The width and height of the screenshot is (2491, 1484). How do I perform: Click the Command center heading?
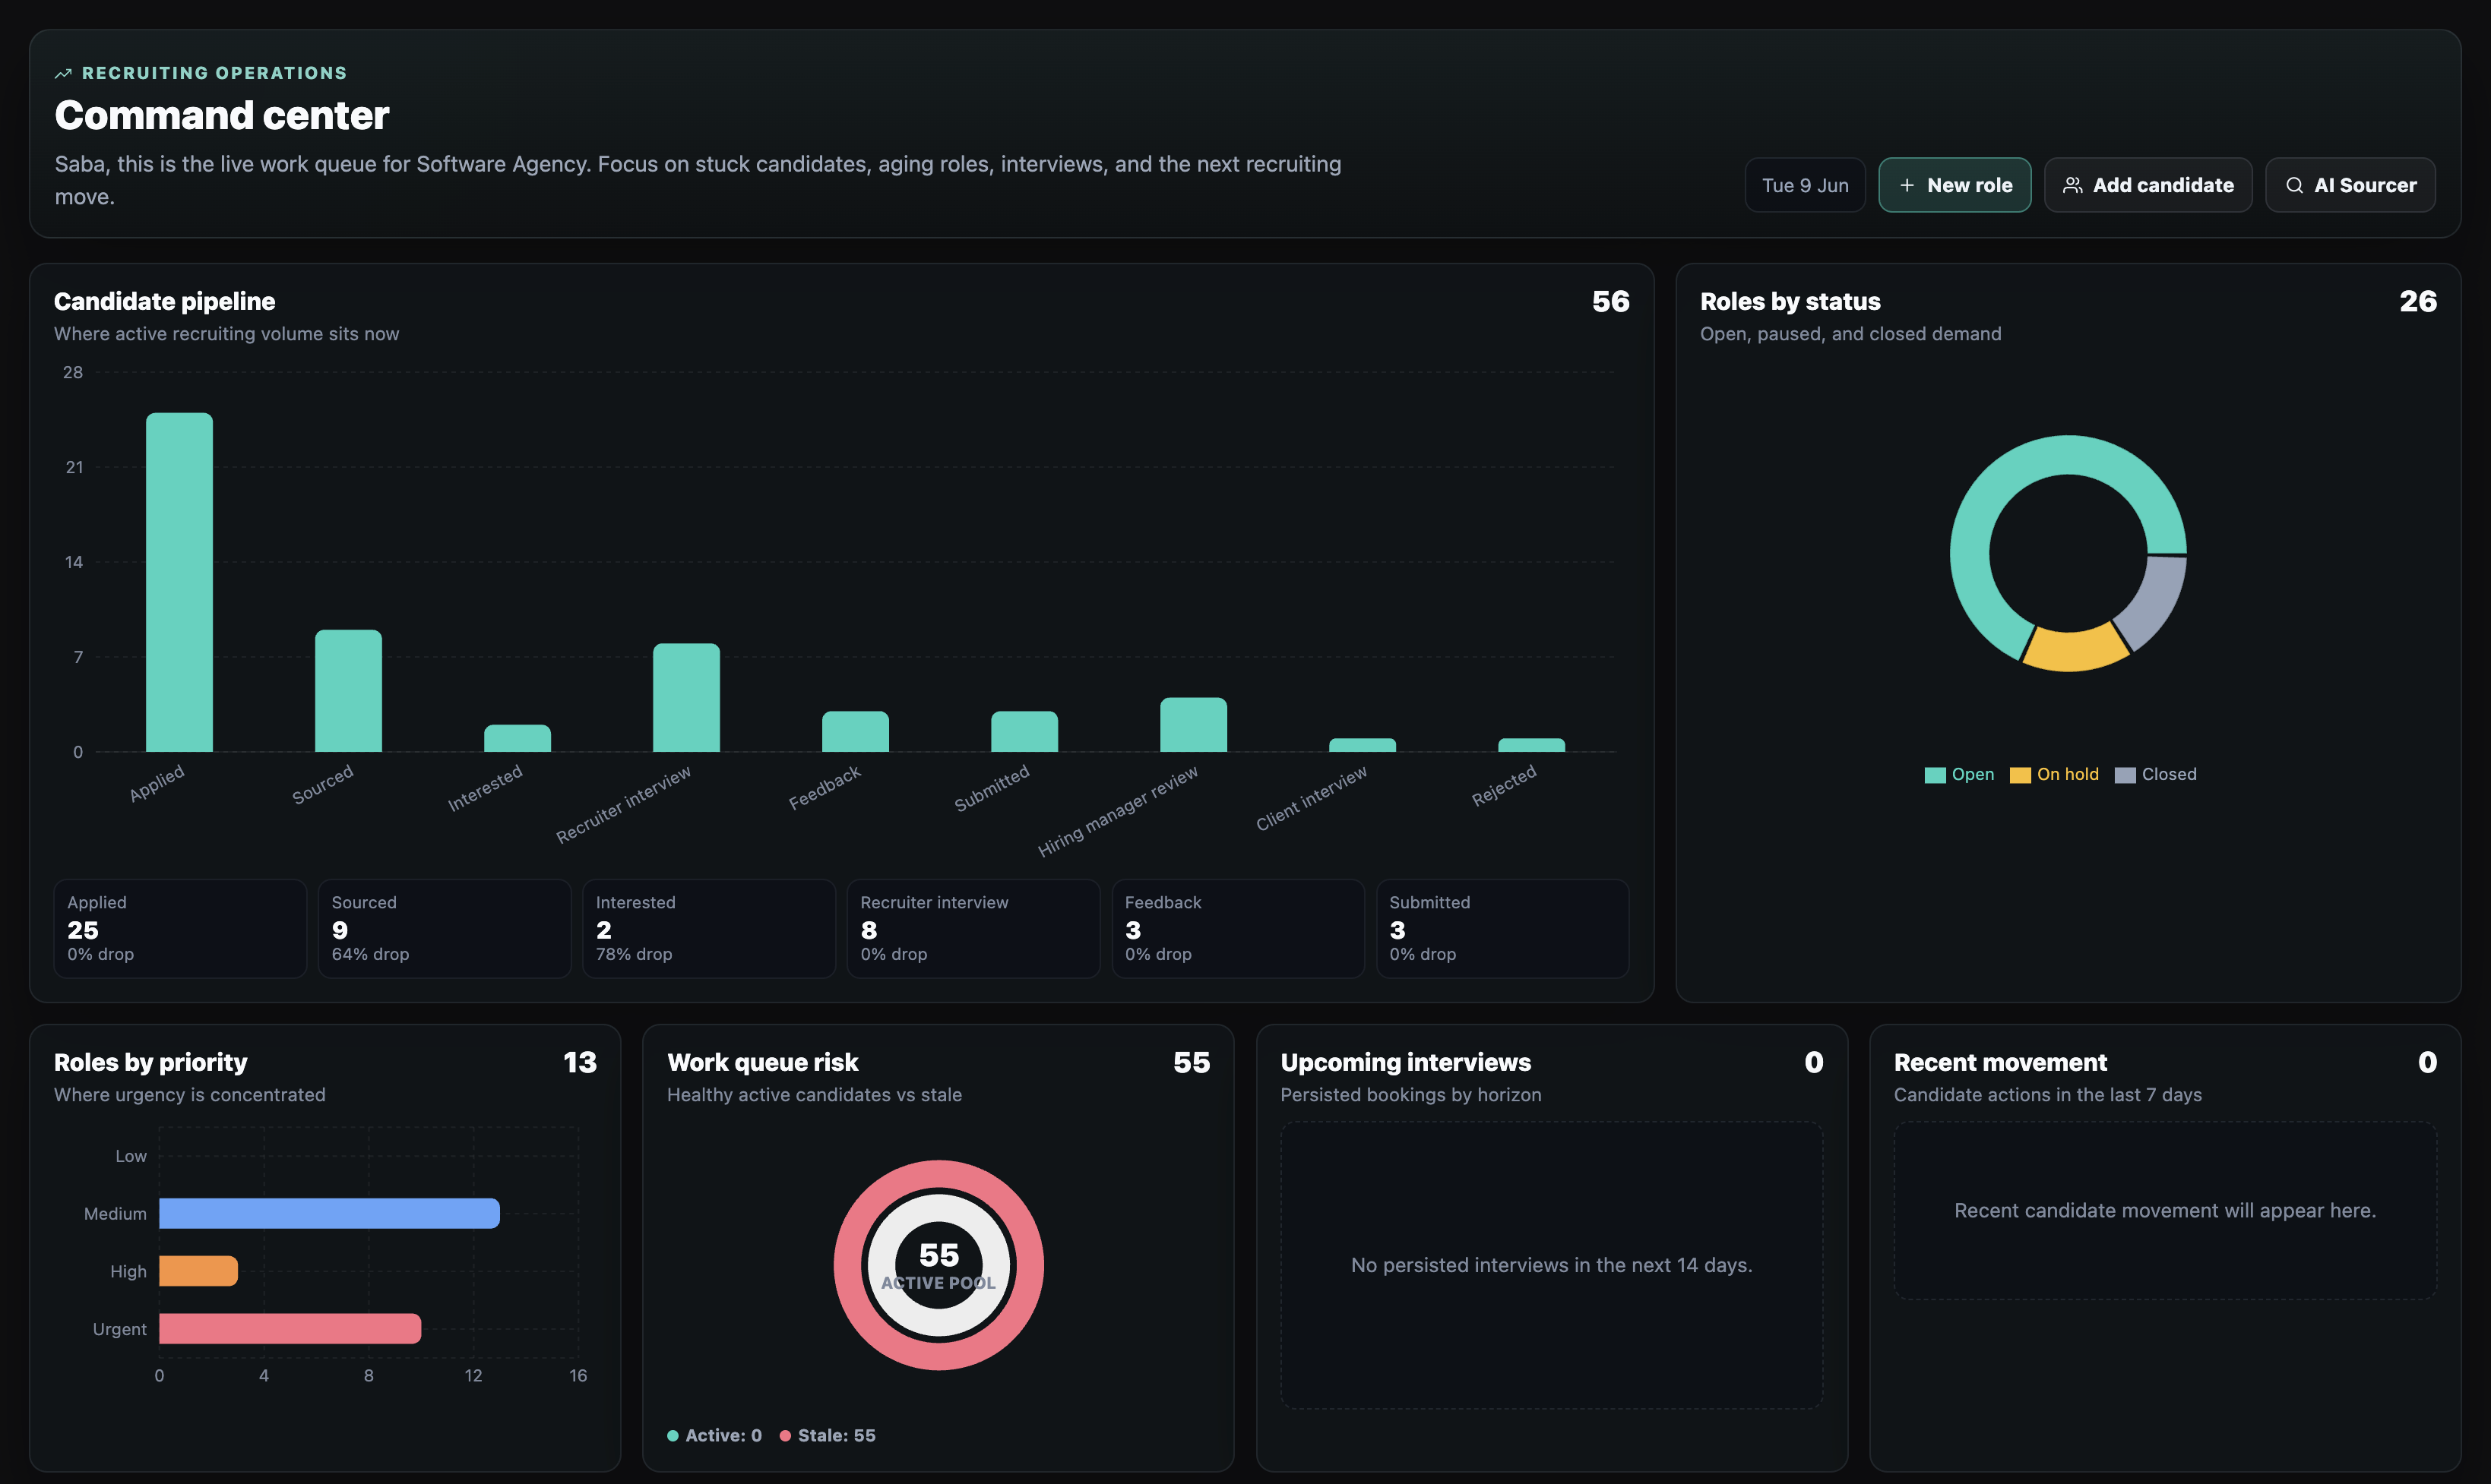(222, 115)
